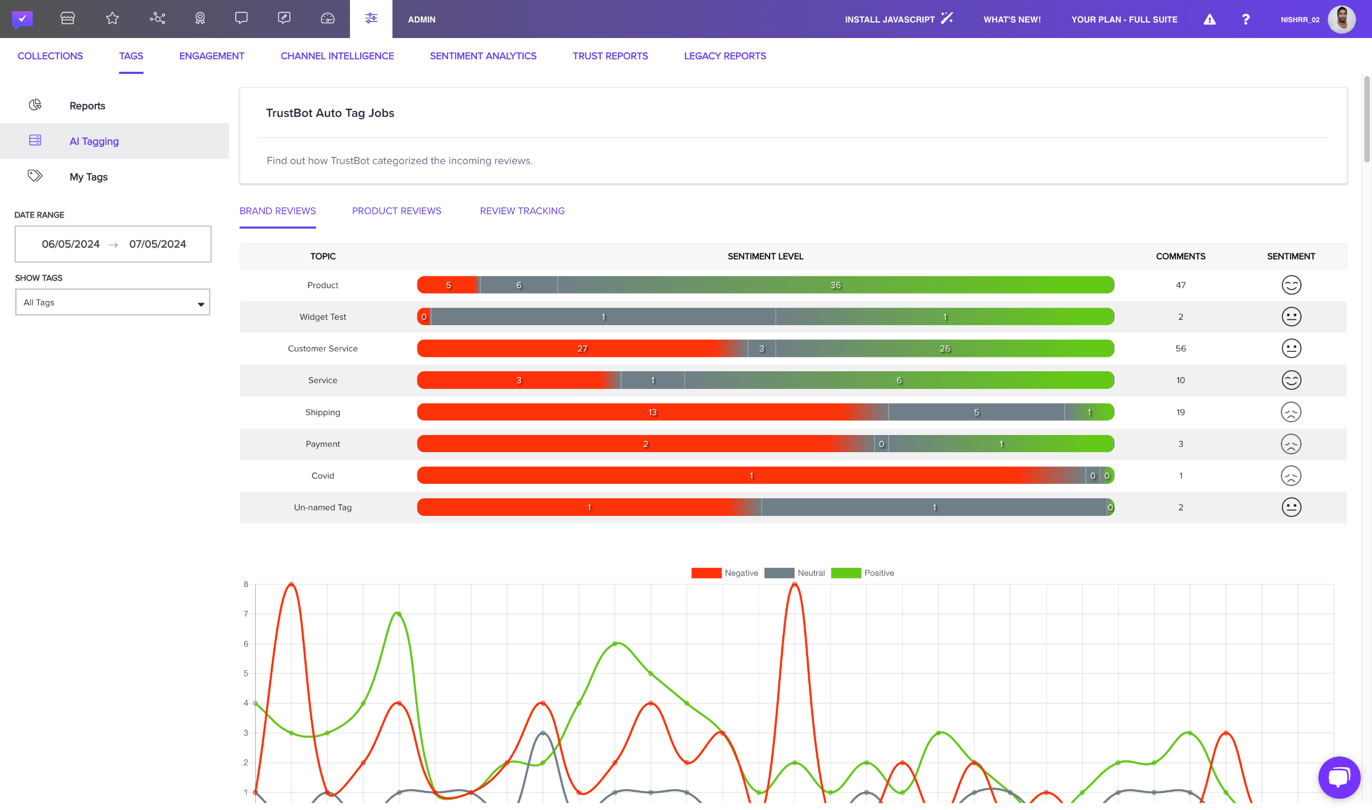Expand the All Tags dropdown
This screenshot has width=1372, height=810.
tap(113, 302)
